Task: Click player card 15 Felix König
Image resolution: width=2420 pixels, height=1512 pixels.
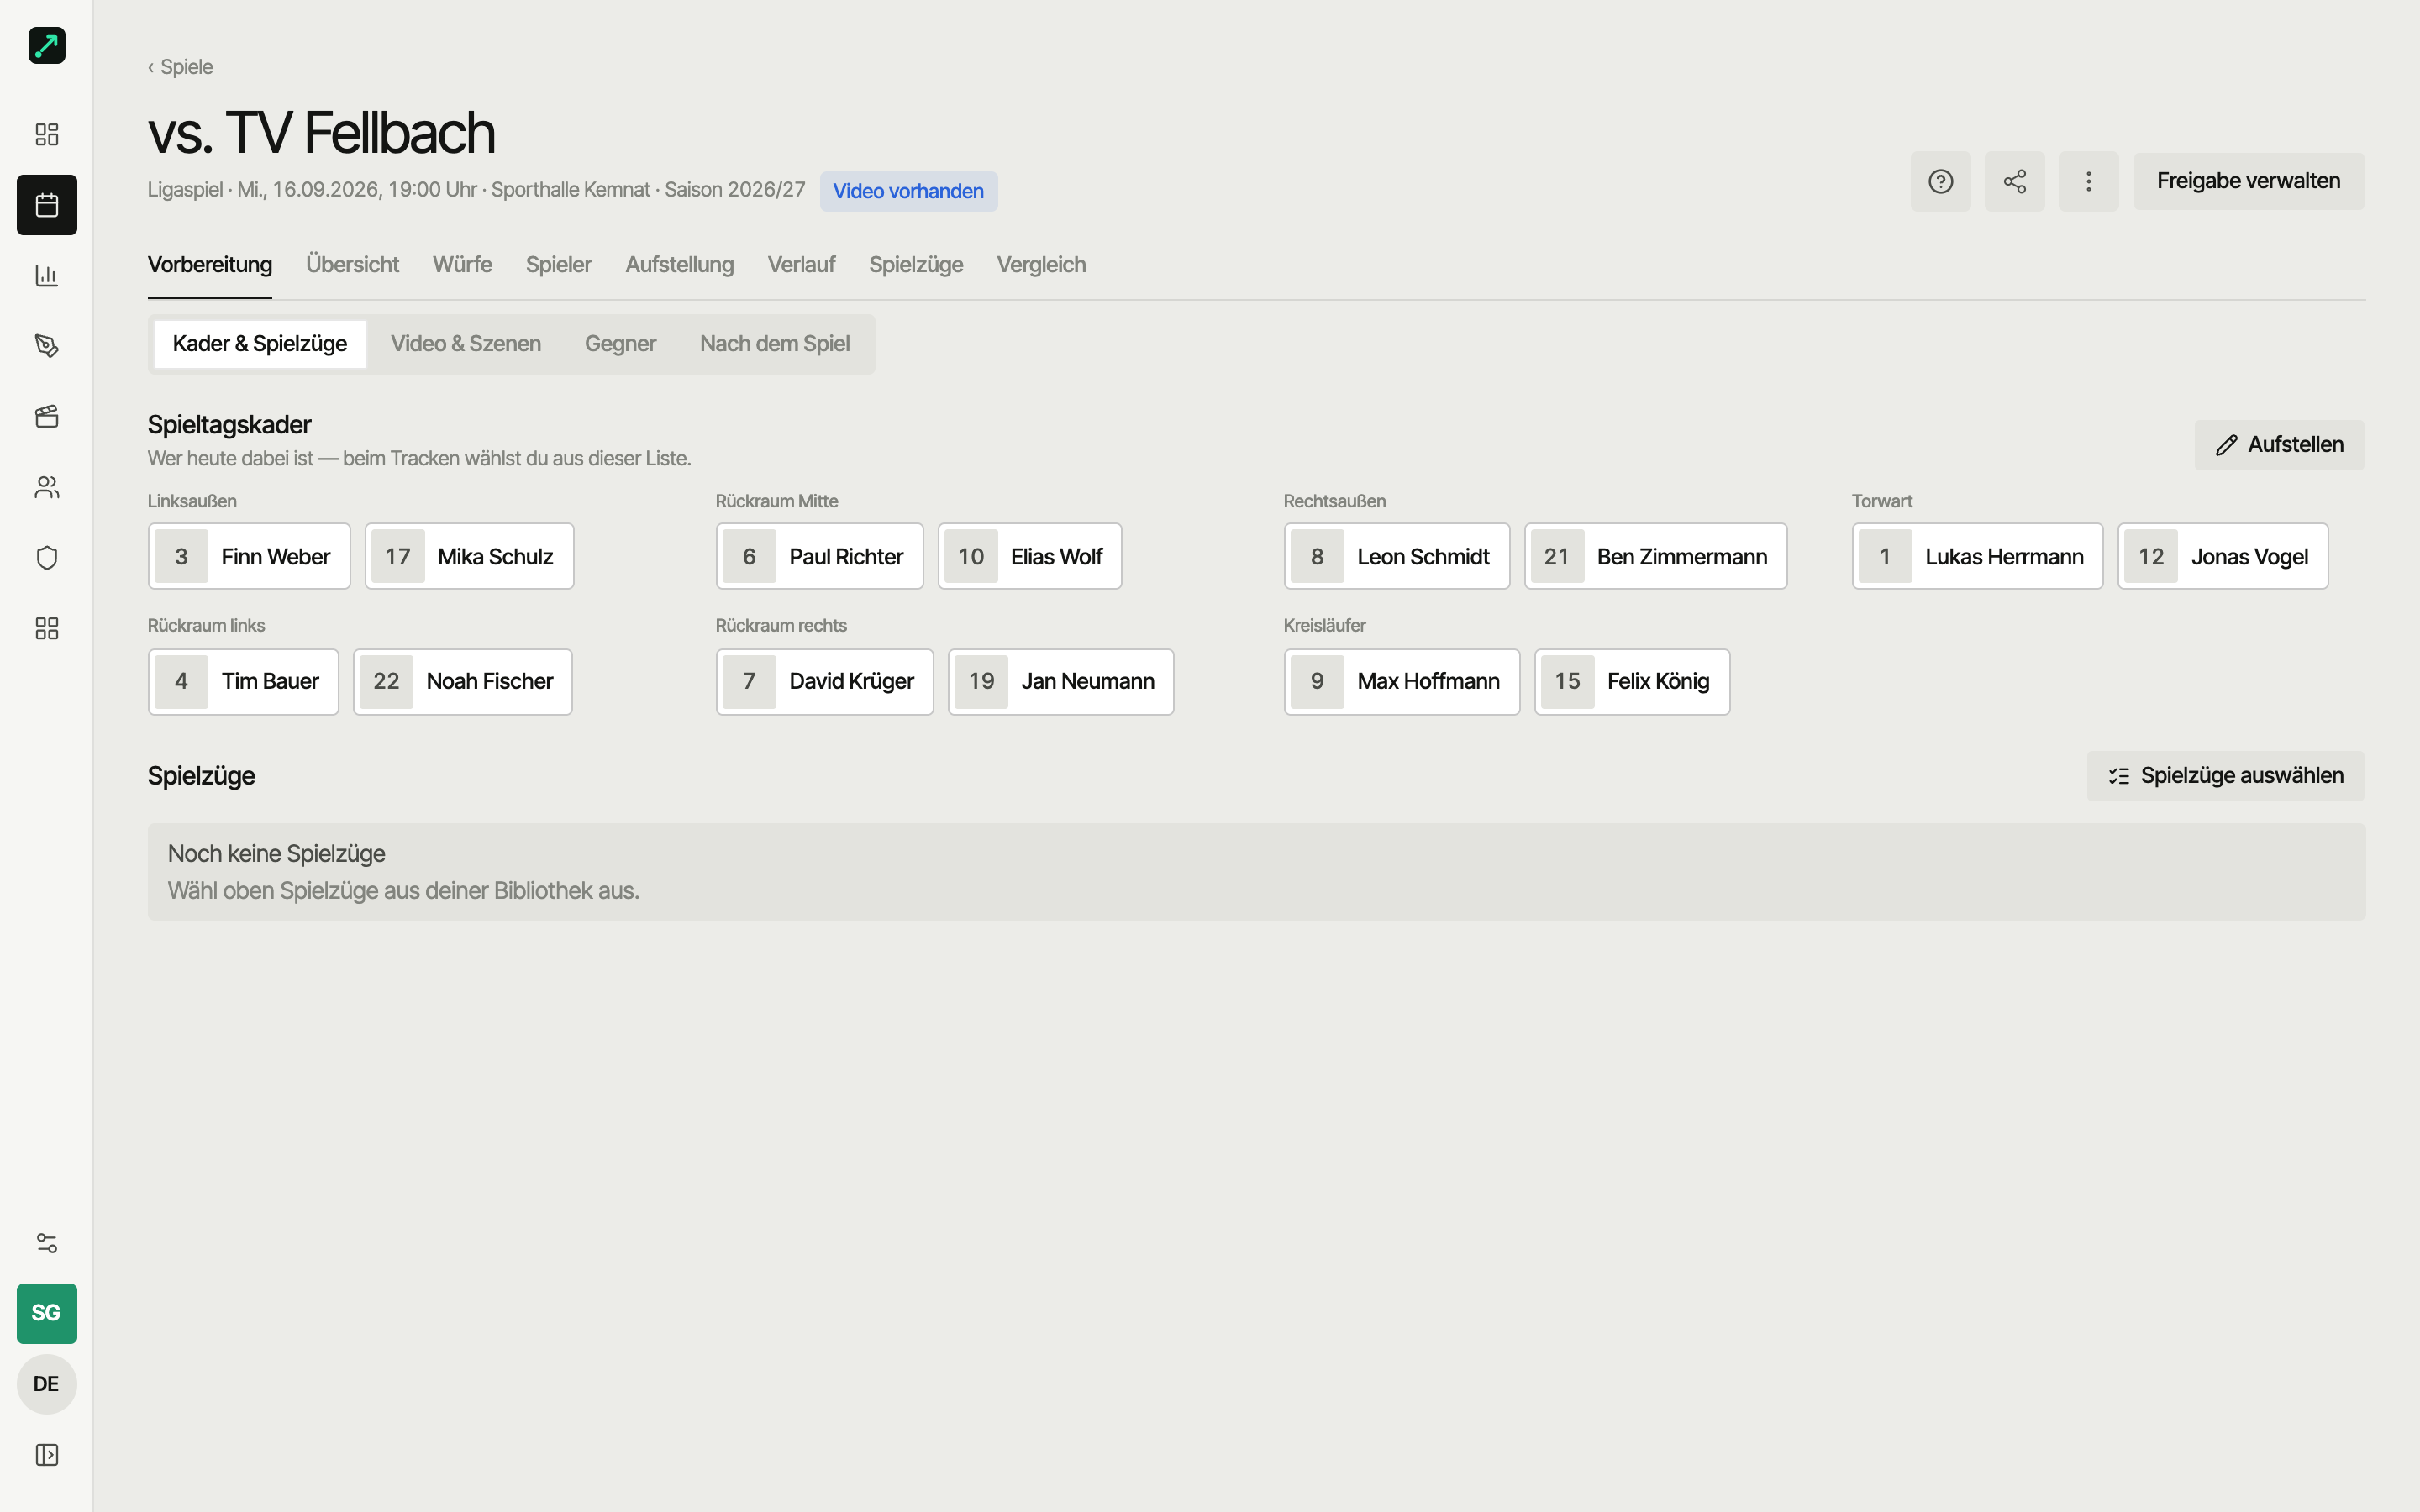Action: (1632, 682)
